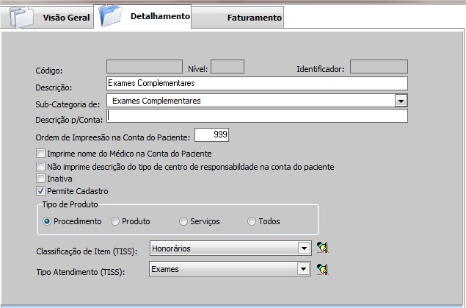Click the Nível label

point(198,69)
